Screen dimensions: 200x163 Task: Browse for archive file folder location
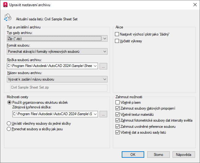point(103,66)
